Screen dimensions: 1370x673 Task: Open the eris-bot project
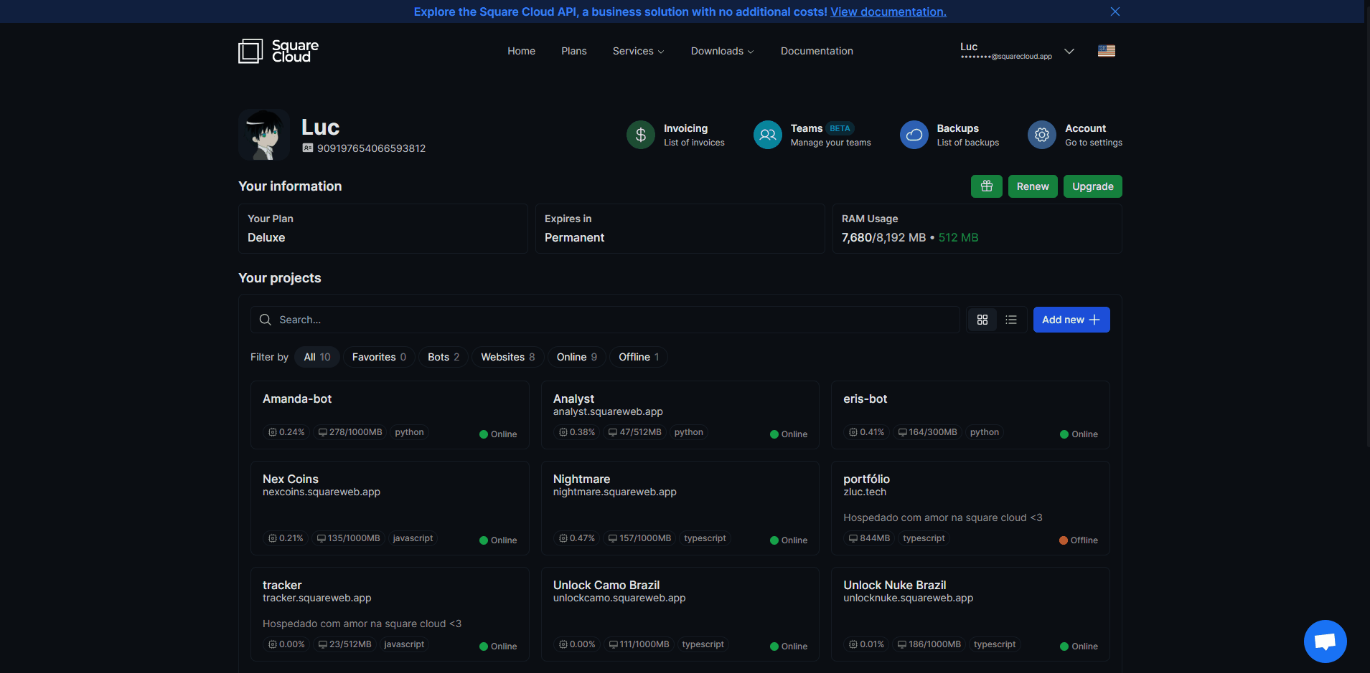[x=970, y=415]
